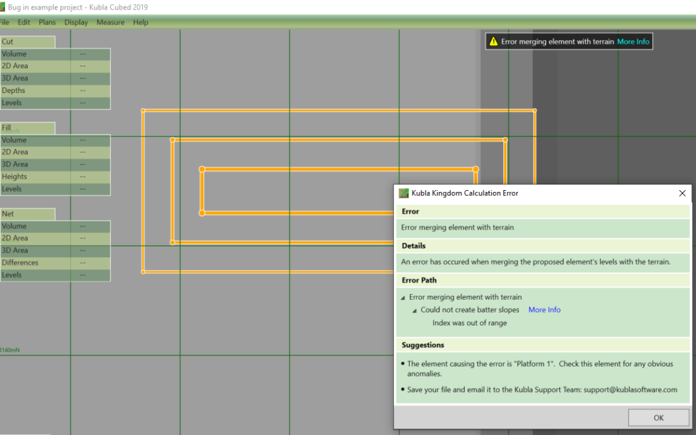
Task: Click the 2D Area row in the Net panel
Action: coord(55,238)
